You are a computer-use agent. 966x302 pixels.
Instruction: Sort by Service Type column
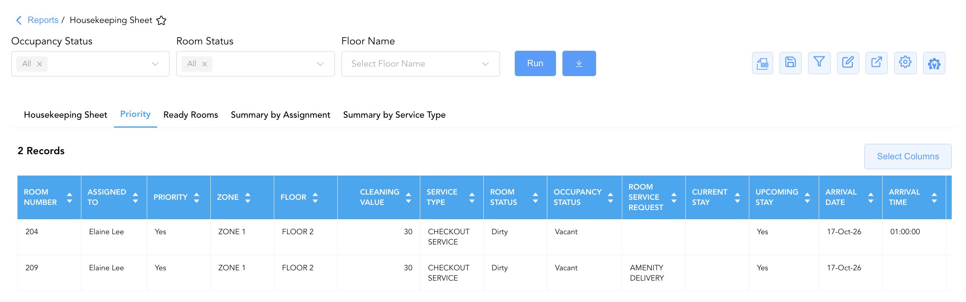pos(472,197)
